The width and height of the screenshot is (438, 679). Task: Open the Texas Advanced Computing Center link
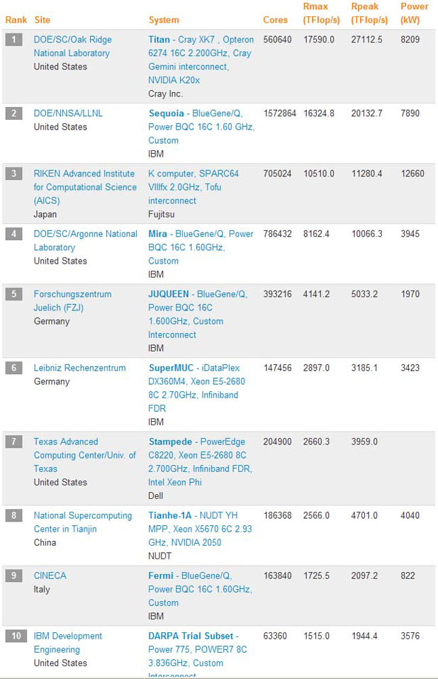click(84, 455)
